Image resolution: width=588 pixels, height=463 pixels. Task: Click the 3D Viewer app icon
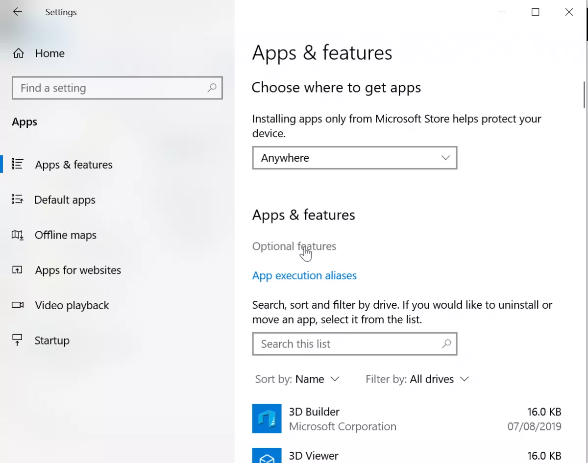click(267, 456)
